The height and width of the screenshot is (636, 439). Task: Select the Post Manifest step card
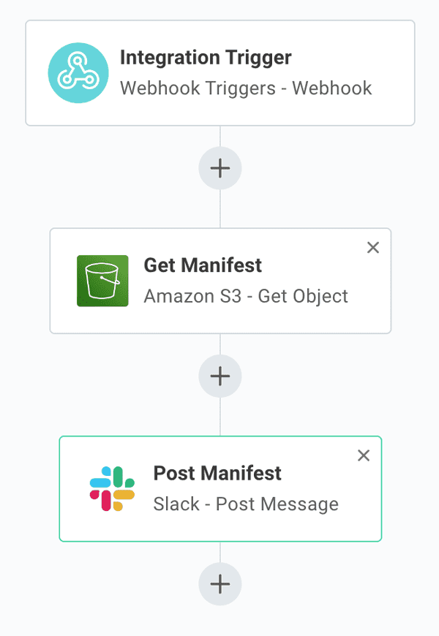[x=219, y=488]
